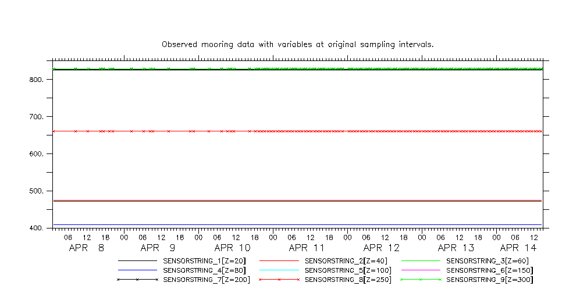Click the 600 y-axis tick label
This screenshot has width=587, height=293.
(x=37, y=154)
